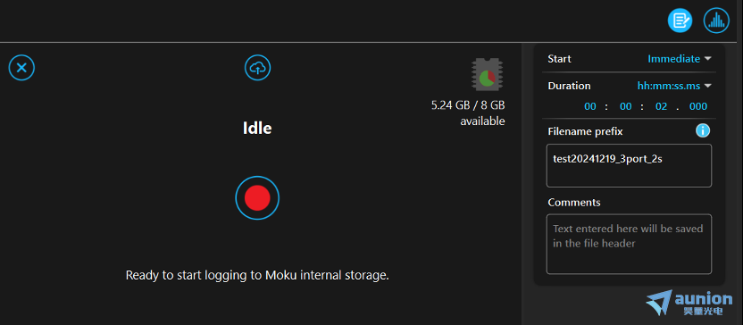Select the duration hours field
The image size is (743, 325).
click(x=590, y=106)
